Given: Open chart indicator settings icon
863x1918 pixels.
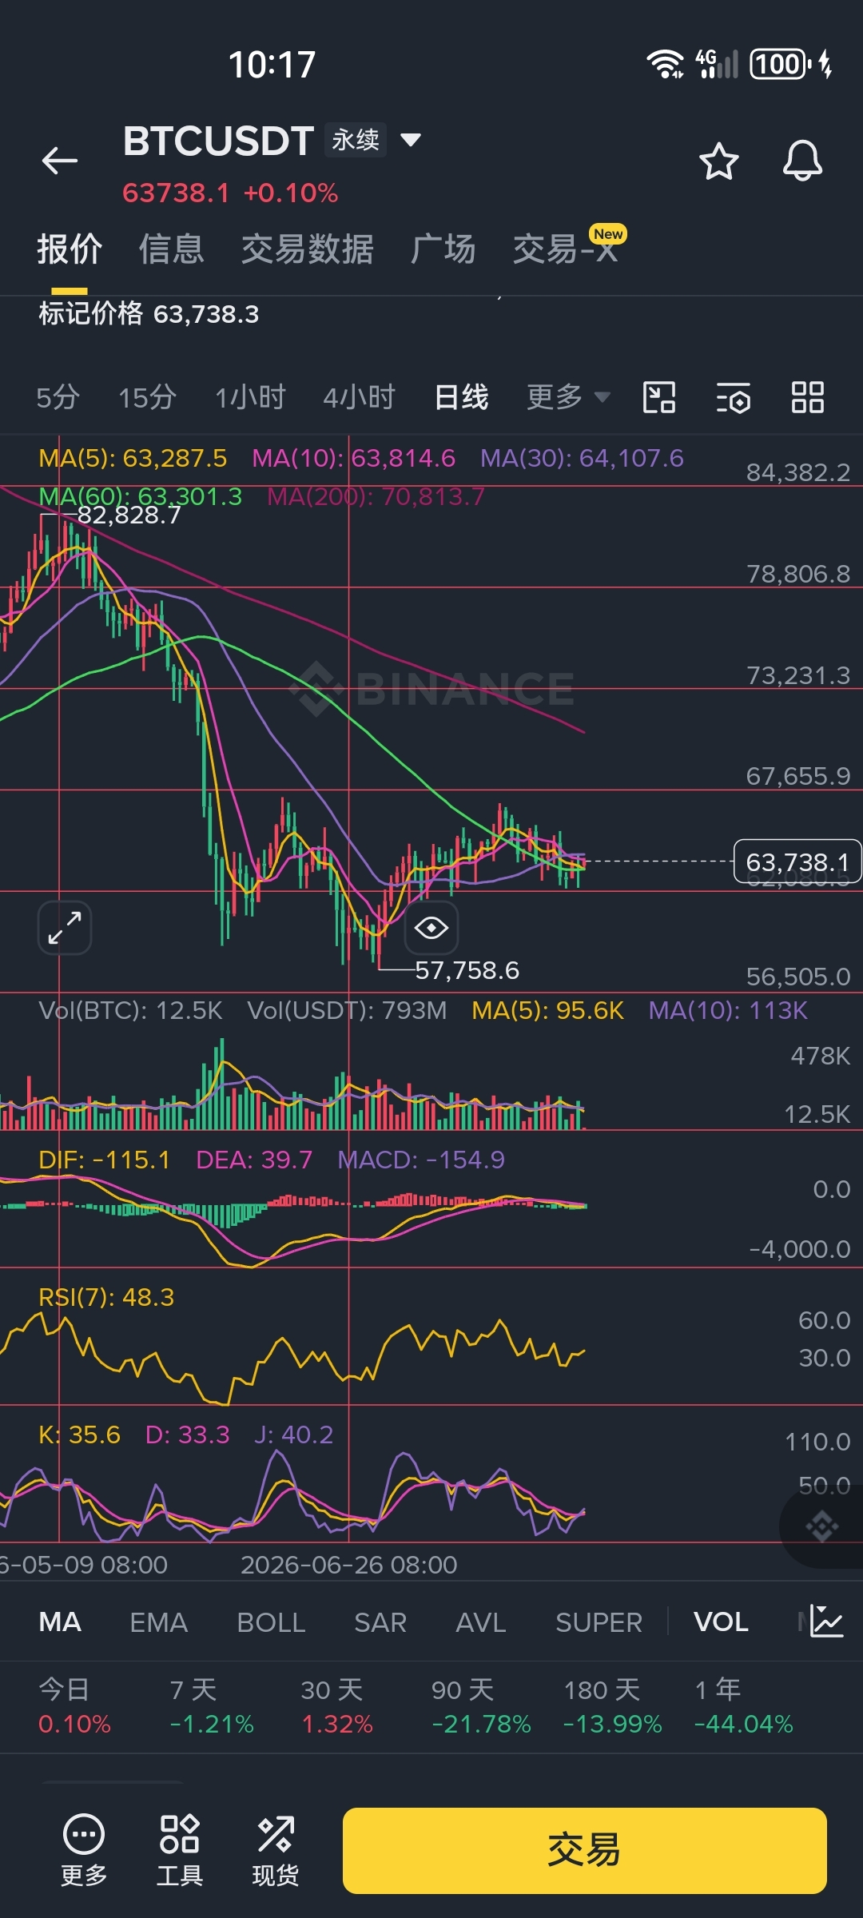Looking at the screenshot, I should point(734,397).
